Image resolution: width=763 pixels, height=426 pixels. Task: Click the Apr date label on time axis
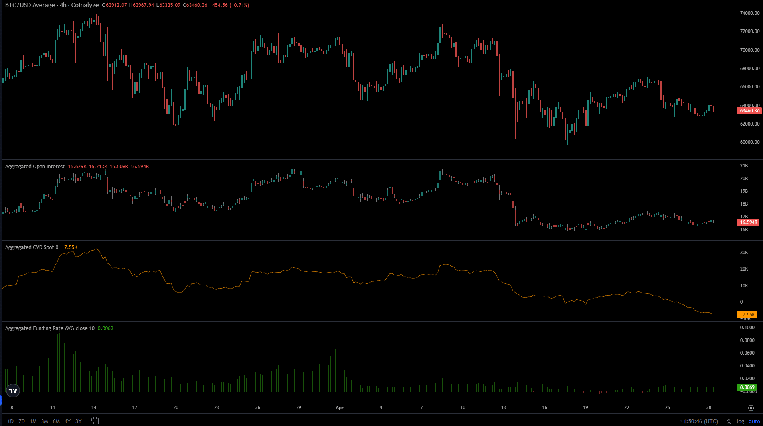pos(340,408)
